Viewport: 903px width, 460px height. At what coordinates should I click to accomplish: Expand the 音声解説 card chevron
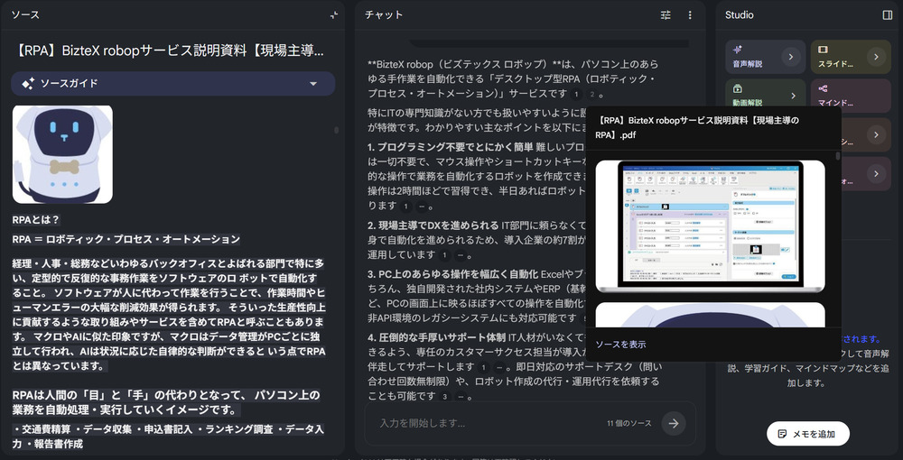click(791, 56)
